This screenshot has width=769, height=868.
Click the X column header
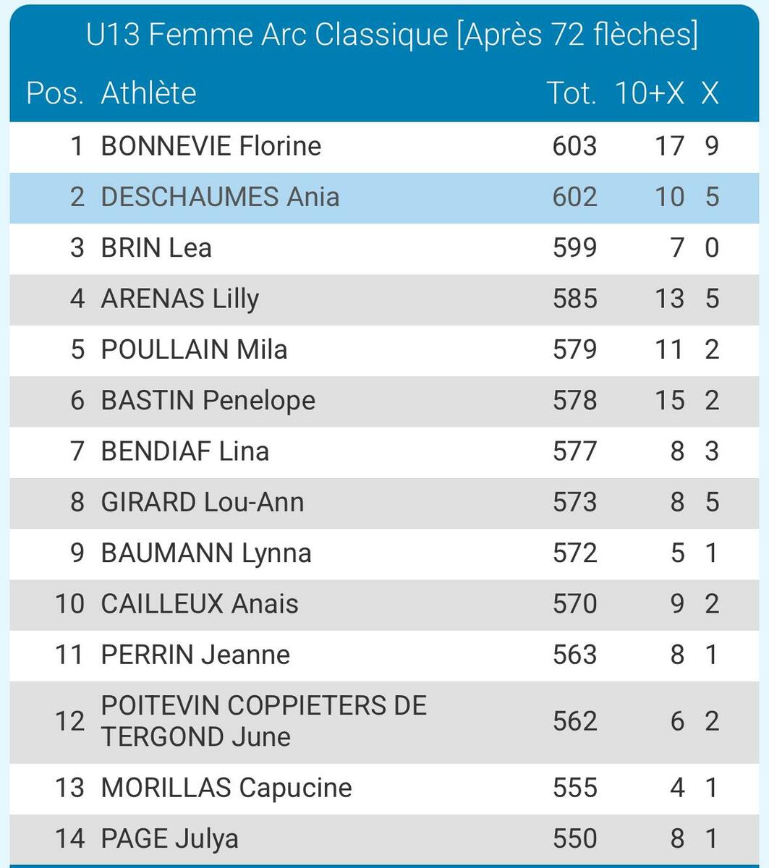coord(710,93)
